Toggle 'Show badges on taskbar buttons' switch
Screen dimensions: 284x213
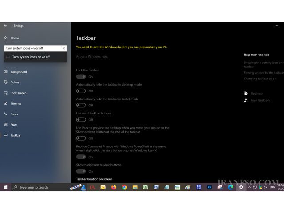click(81, 171)
